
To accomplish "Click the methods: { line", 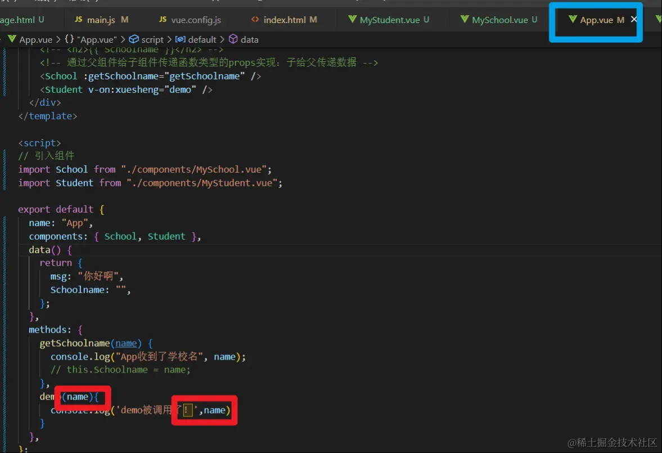I will tap(56, 330).
